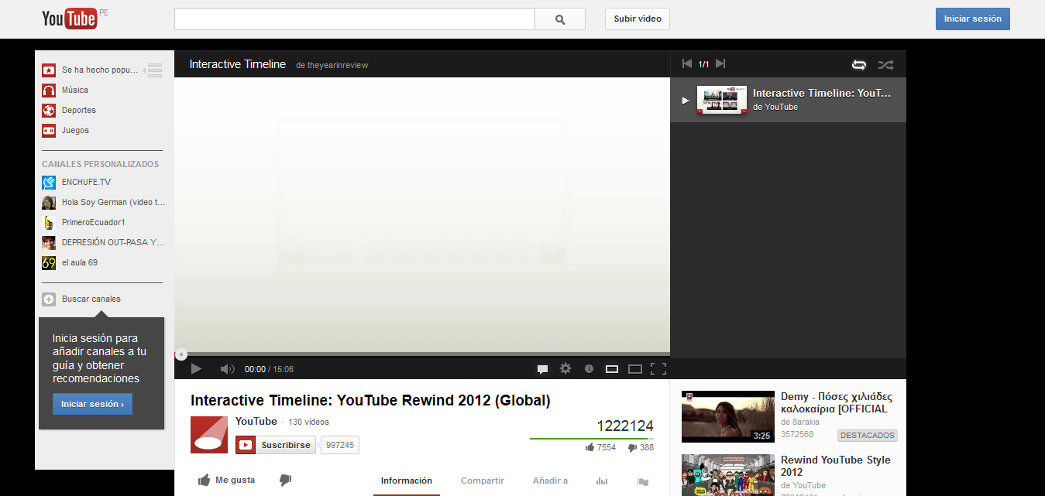This screenshot has width=1045, height=496.
Task: Click the green like/dislike ratio bar
Action: (592, 439)
